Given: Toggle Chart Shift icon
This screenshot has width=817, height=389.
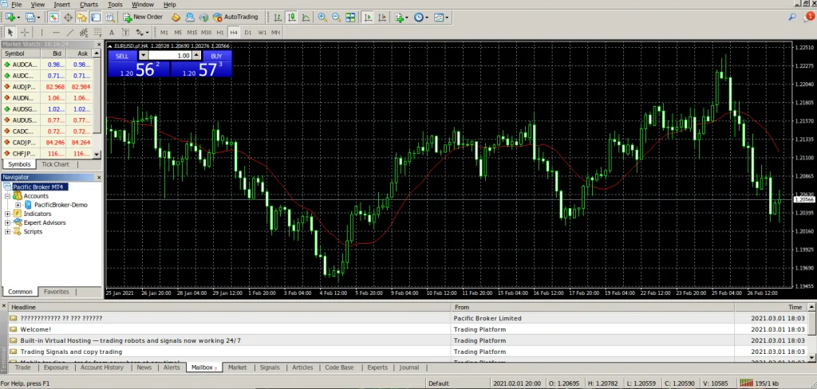Looking at the screenshot, I should [x=382, y=18].
